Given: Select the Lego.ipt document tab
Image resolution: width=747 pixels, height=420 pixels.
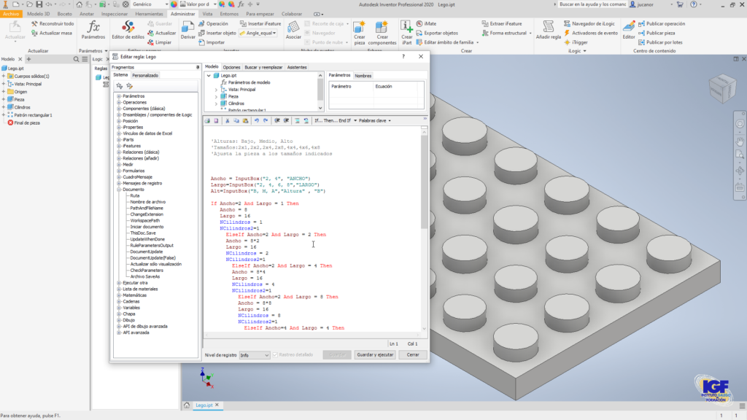Looking at the screenshot, I should (x=204, y=404).
